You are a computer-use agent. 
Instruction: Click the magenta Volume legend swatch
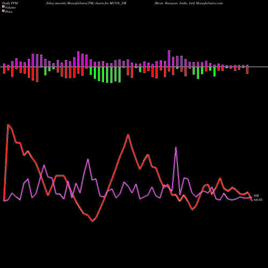tap(3, 6)
